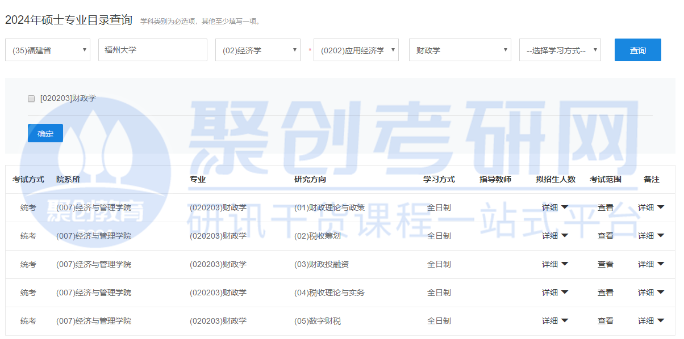Expand 备注 详细 for 财政投融资 row
The width and height of the screenshot is (684, 339).
(651, 264)
